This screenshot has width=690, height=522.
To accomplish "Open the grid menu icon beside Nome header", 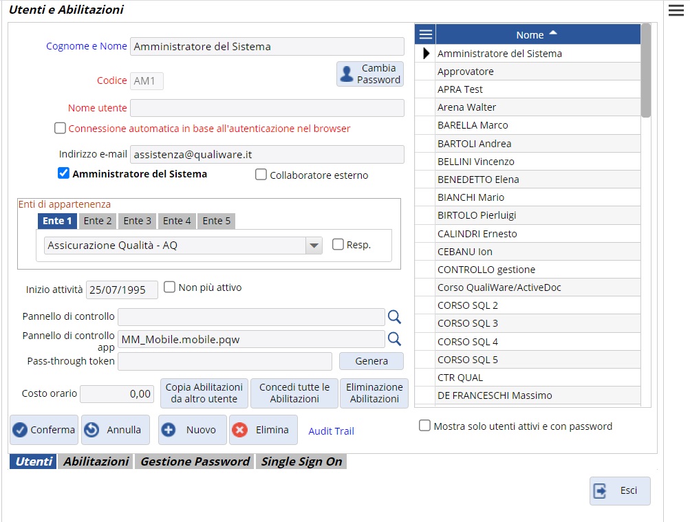I will pyautogui.click(x=426, y=34).
